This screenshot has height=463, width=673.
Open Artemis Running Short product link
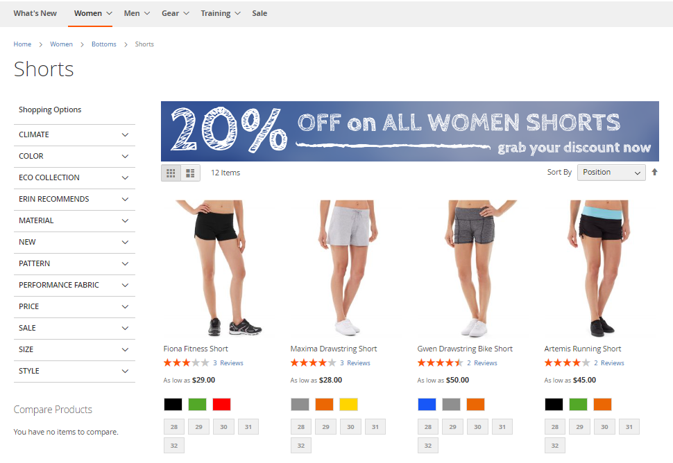coord(582,349)
